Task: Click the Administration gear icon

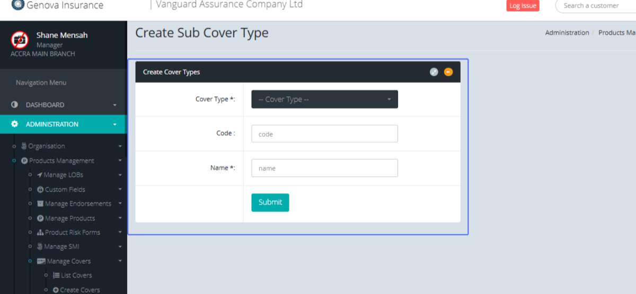Action: 15,124
